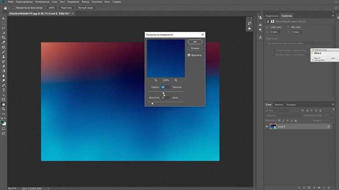Image resolution: width=339 pixels, height=190 pixels.
Task: Click the Радиус slider handle
Action: [x=164, y=93]
